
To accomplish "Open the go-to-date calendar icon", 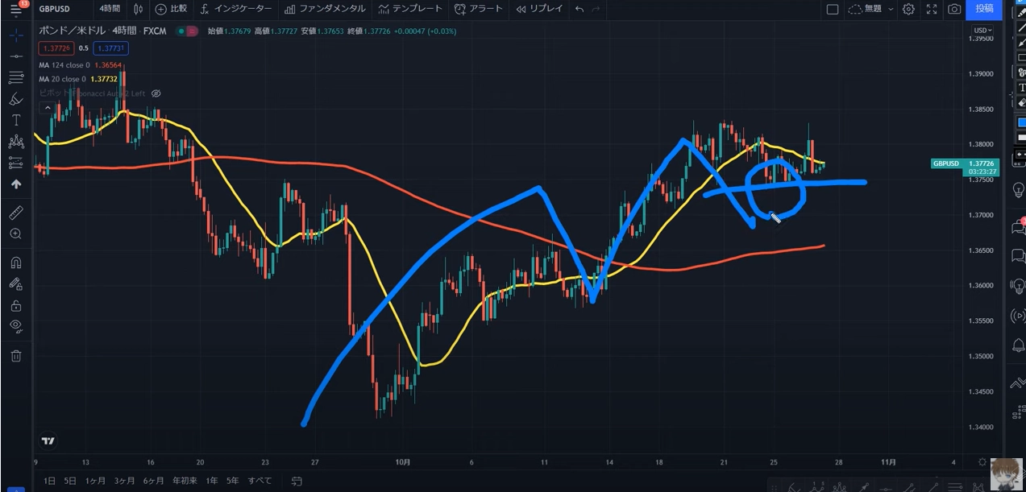I will tap(297, 481).
